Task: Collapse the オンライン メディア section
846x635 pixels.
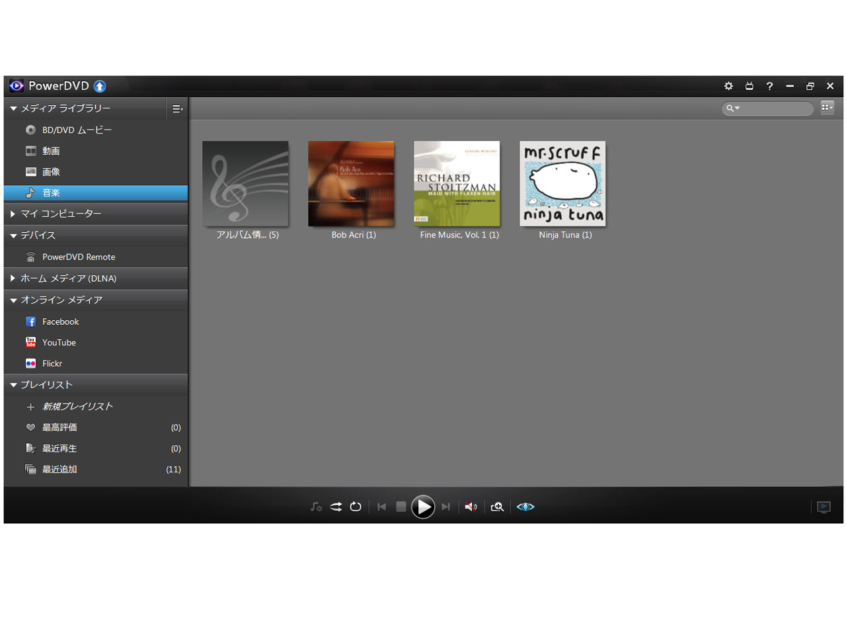Action: [x=13, y=300]
